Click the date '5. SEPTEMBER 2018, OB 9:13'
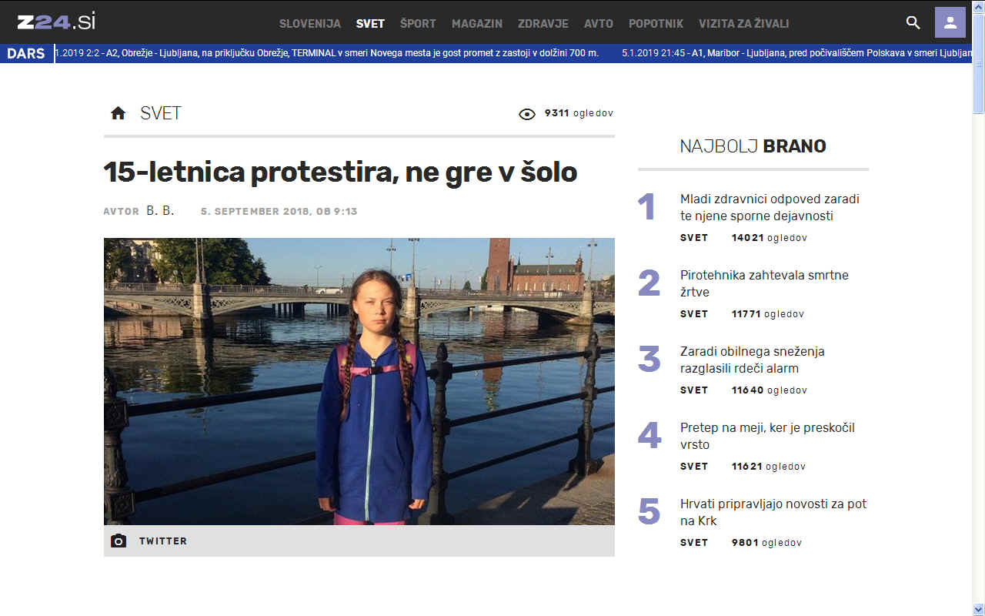Screen dimensions: 985x616 tap(279, 212)
